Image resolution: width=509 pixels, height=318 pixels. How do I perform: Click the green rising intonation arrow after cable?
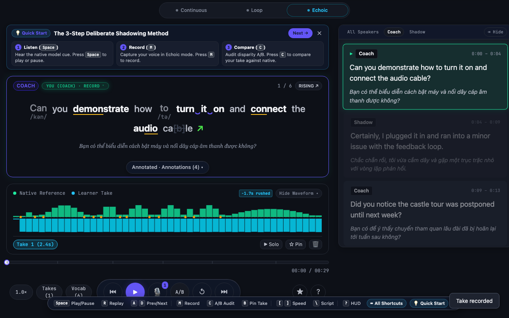coord(200,128)
